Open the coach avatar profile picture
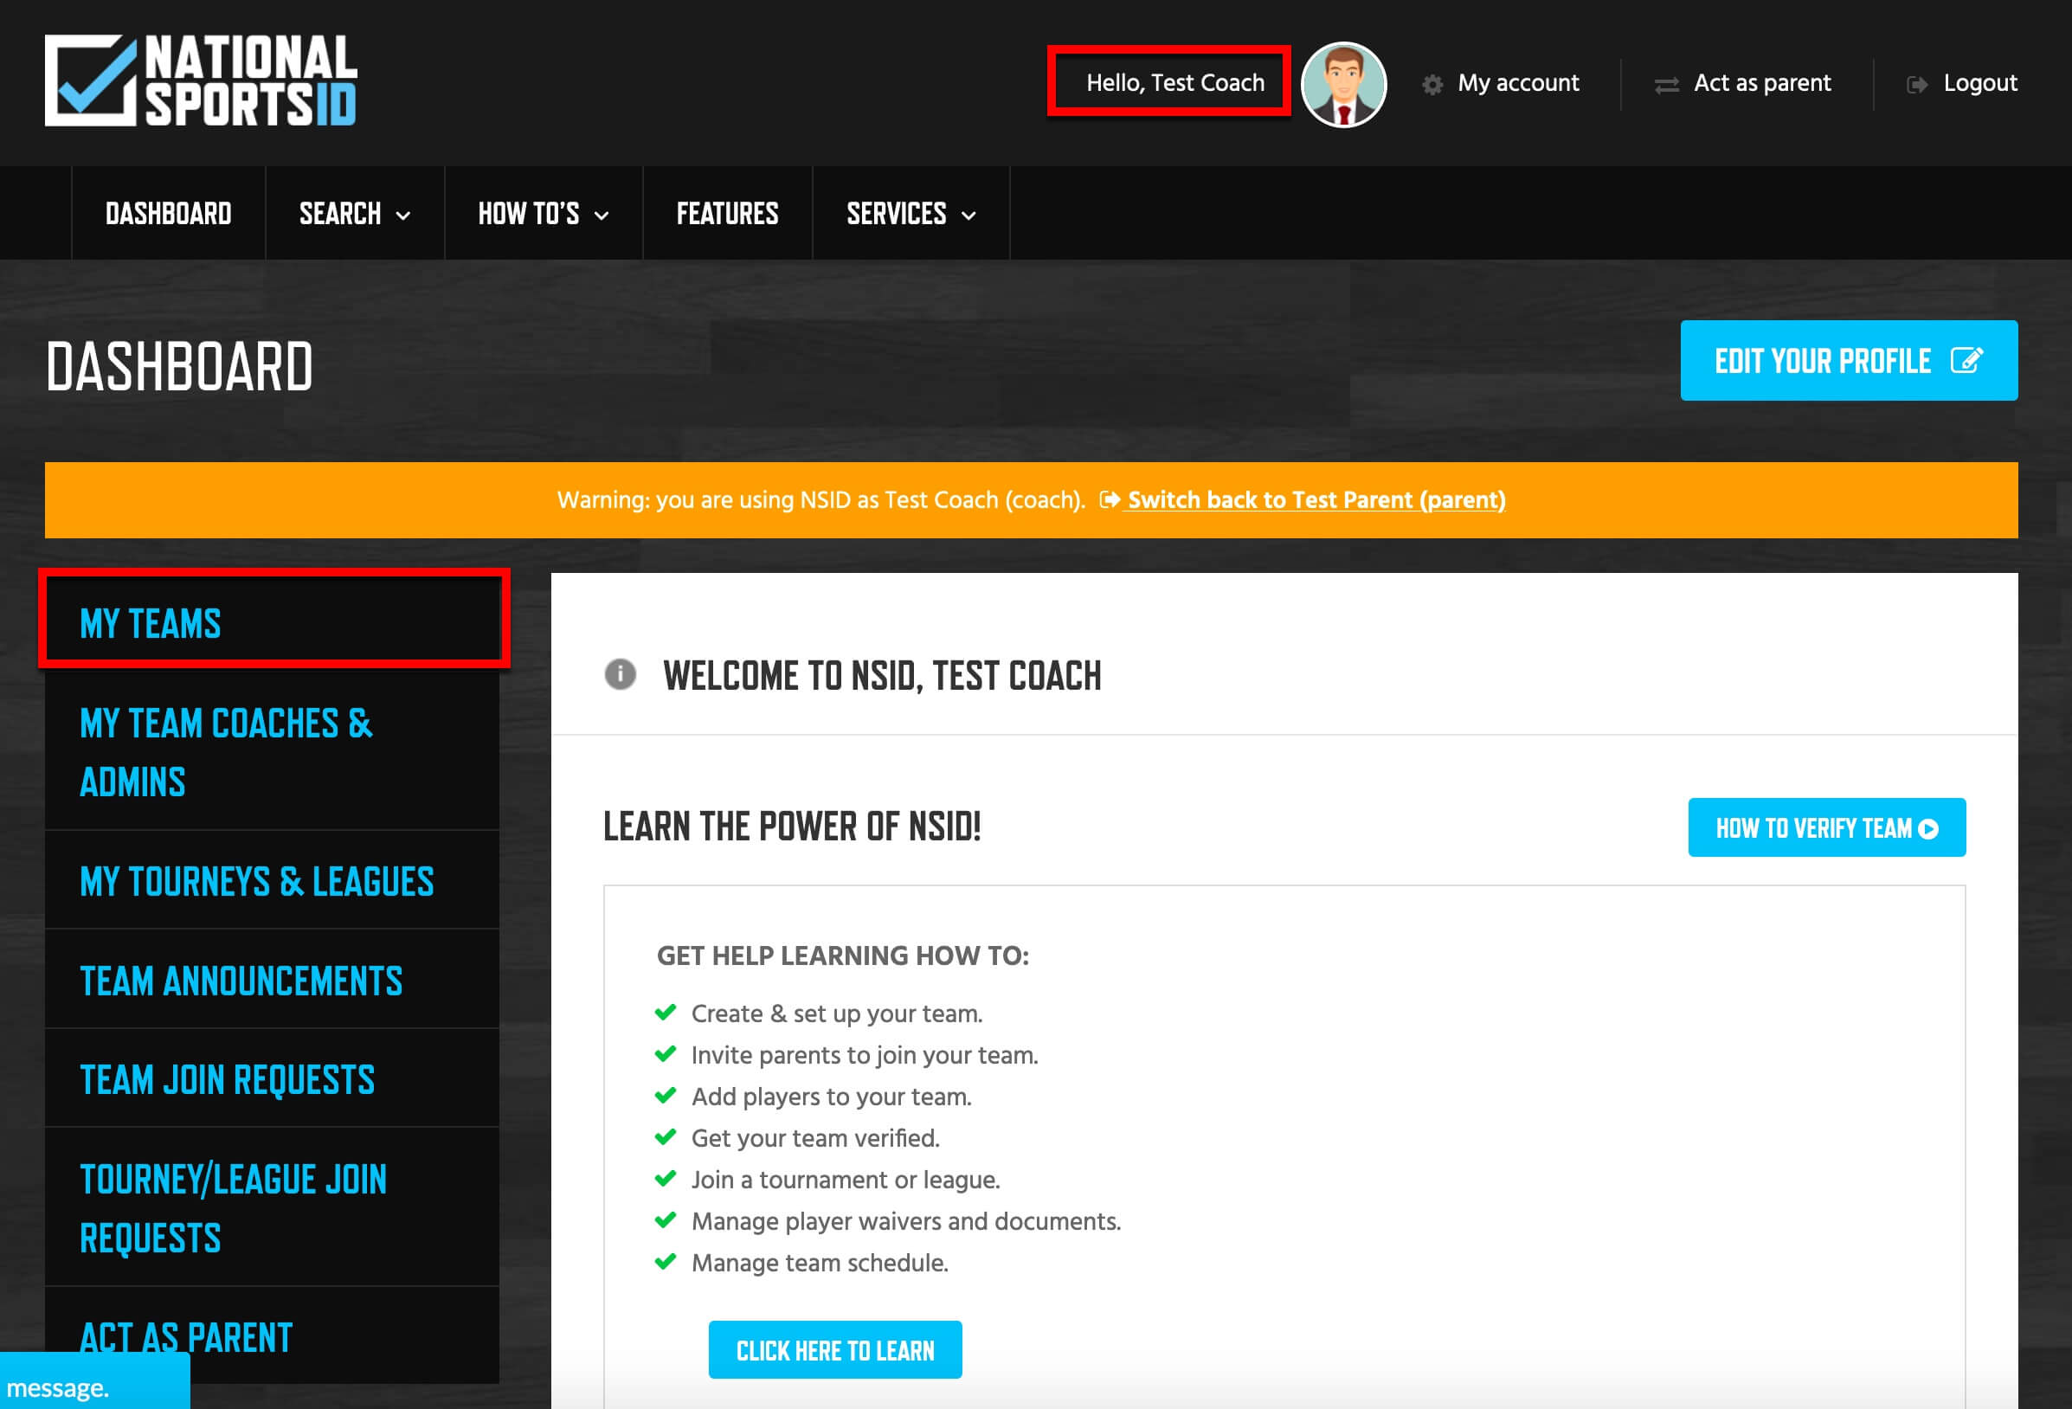 pyautogui.click(x=1343, y=85)
